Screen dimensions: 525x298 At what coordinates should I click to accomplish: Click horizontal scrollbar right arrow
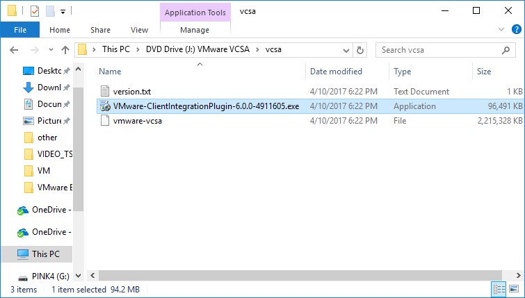(x=518, y=276)
